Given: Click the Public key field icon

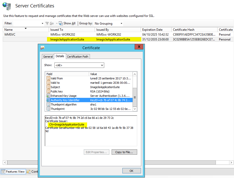Looking at the screenshot, I should point(48,91).
